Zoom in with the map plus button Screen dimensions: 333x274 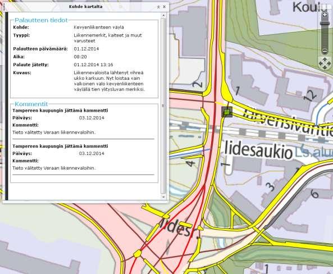pyautogui.click(x=325, y=15)
